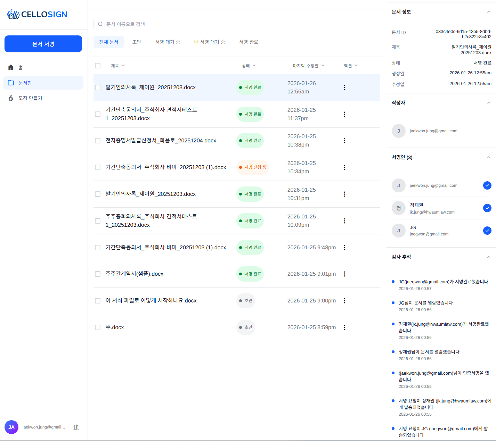Collapse the 서명인 (3) section
The image size is (496, 441).
point(488,157)
